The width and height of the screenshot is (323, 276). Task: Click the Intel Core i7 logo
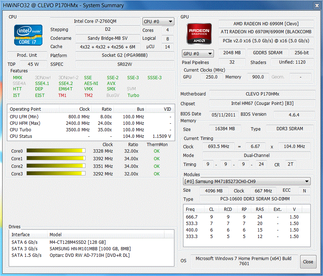[x=28, y=35]
